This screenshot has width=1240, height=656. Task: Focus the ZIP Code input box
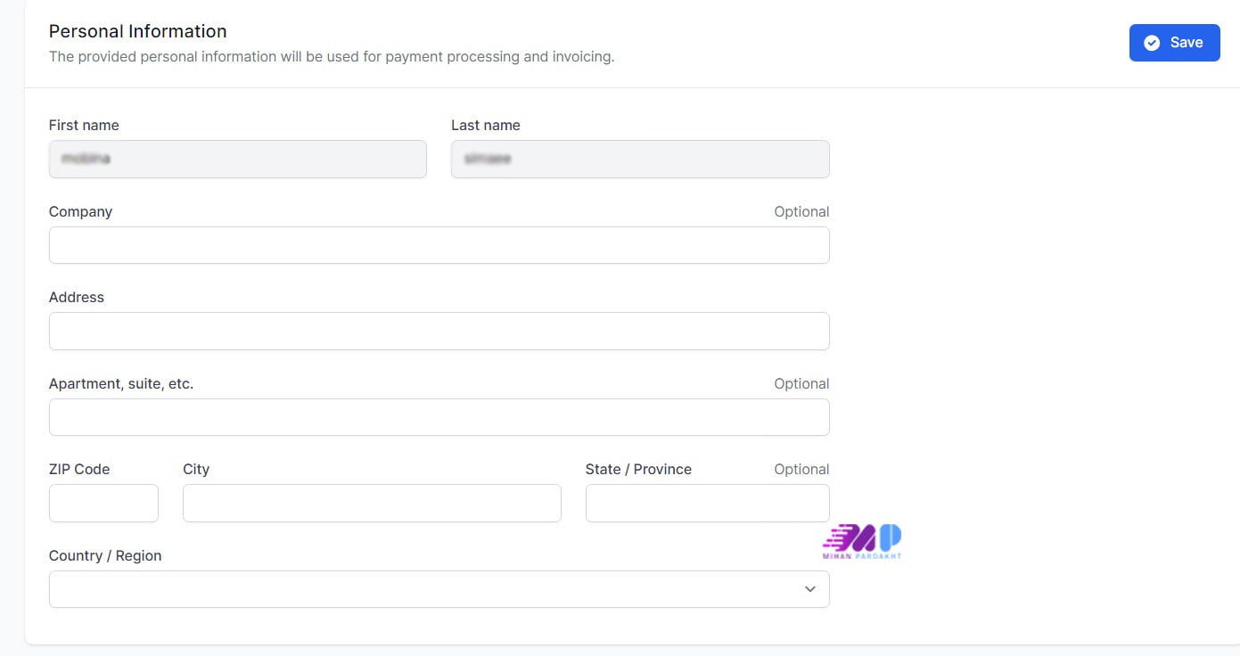(103, 504)
